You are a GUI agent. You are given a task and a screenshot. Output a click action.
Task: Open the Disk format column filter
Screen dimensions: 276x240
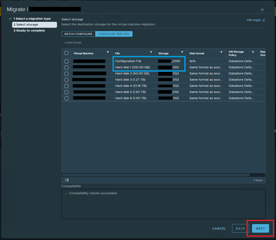[221, 52]
